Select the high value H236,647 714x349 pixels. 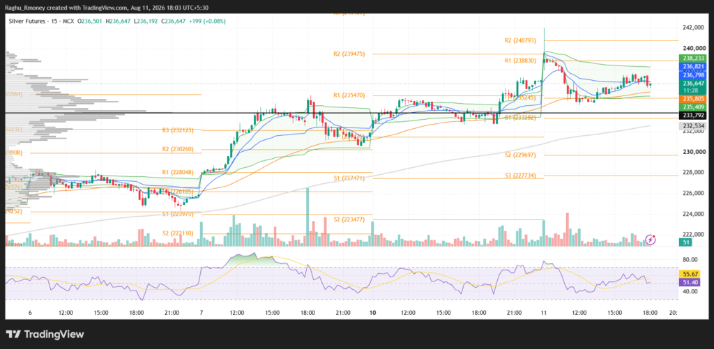click(x=117, y=22)
